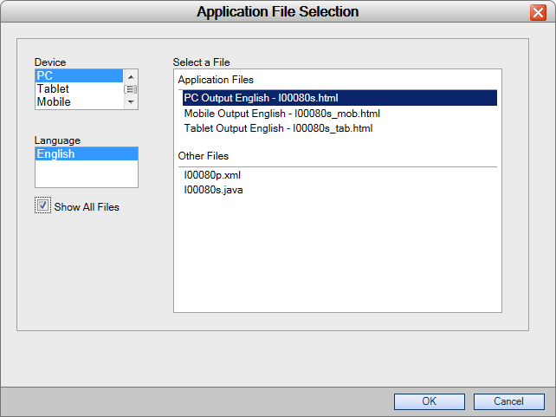Click the Other Files group header
556x417 pixels.
coord(204,156)
